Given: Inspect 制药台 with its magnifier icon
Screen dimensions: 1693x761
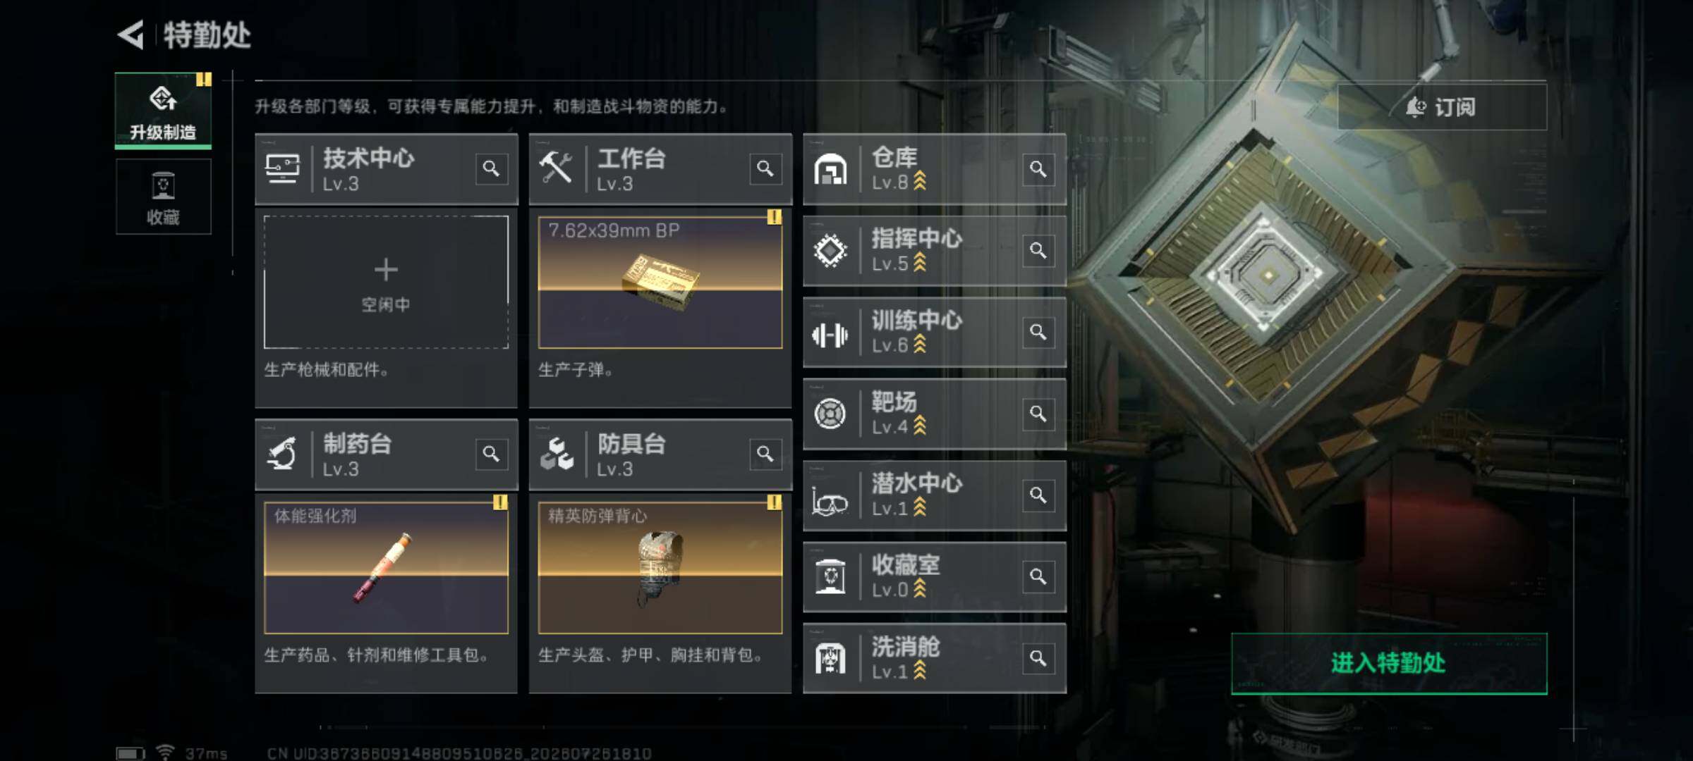Looking at the screenshot, I should point(492,454).
